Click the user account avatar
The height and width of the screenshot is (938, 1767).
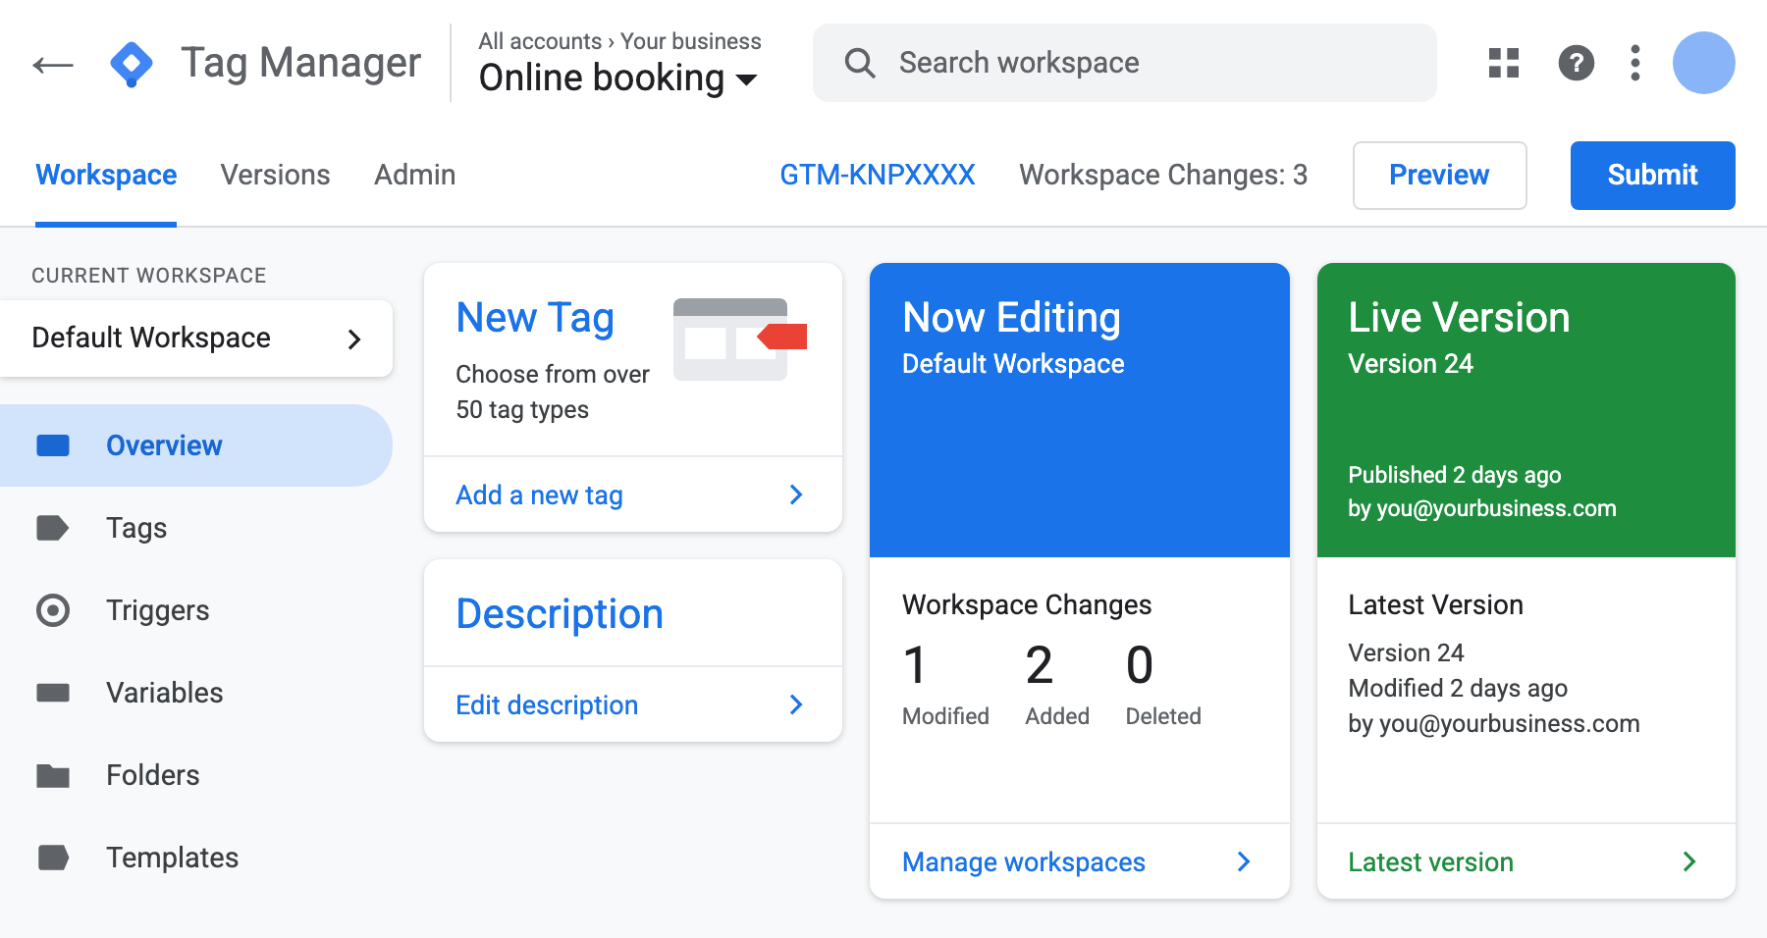pos(1704,63)
